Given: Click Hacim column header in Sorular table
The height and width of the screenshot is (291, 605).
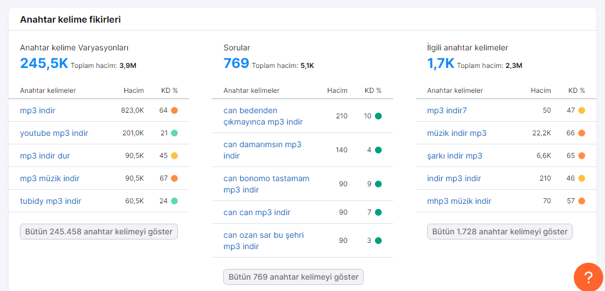Looking at the screenshot, I should pyautogui.click(x=337, y=91).
